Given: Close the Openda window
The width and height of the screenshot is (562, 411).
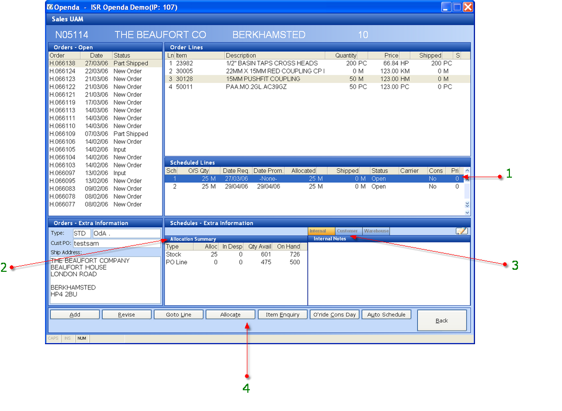Looking at the screenshot, I should coord(468,7).
